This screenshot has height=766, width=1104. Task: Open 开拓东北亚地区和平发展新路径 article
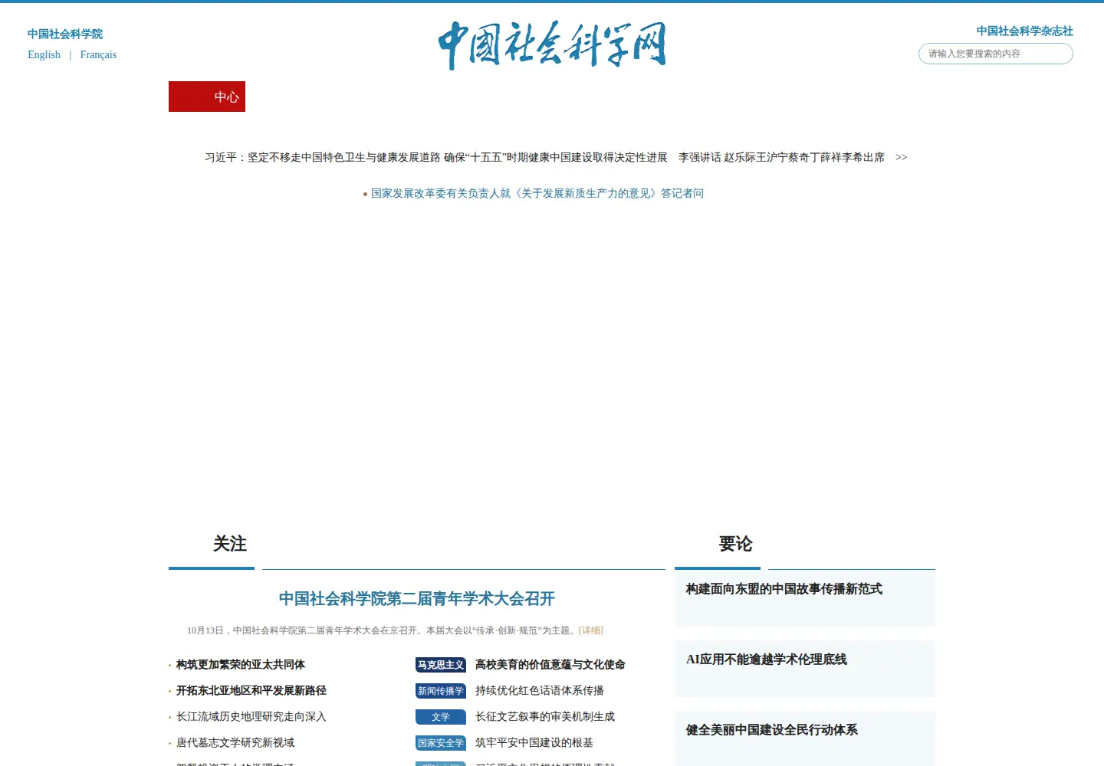[251, 690]
